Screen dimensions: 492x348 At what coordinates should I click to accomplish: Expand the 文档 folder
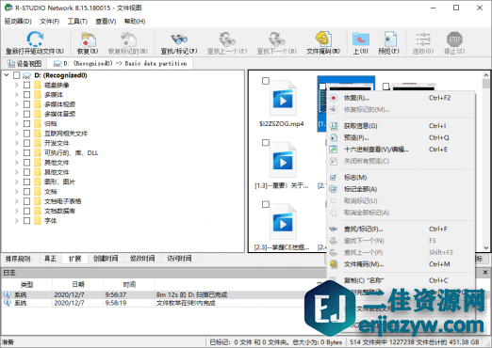[x=17, y=192]
